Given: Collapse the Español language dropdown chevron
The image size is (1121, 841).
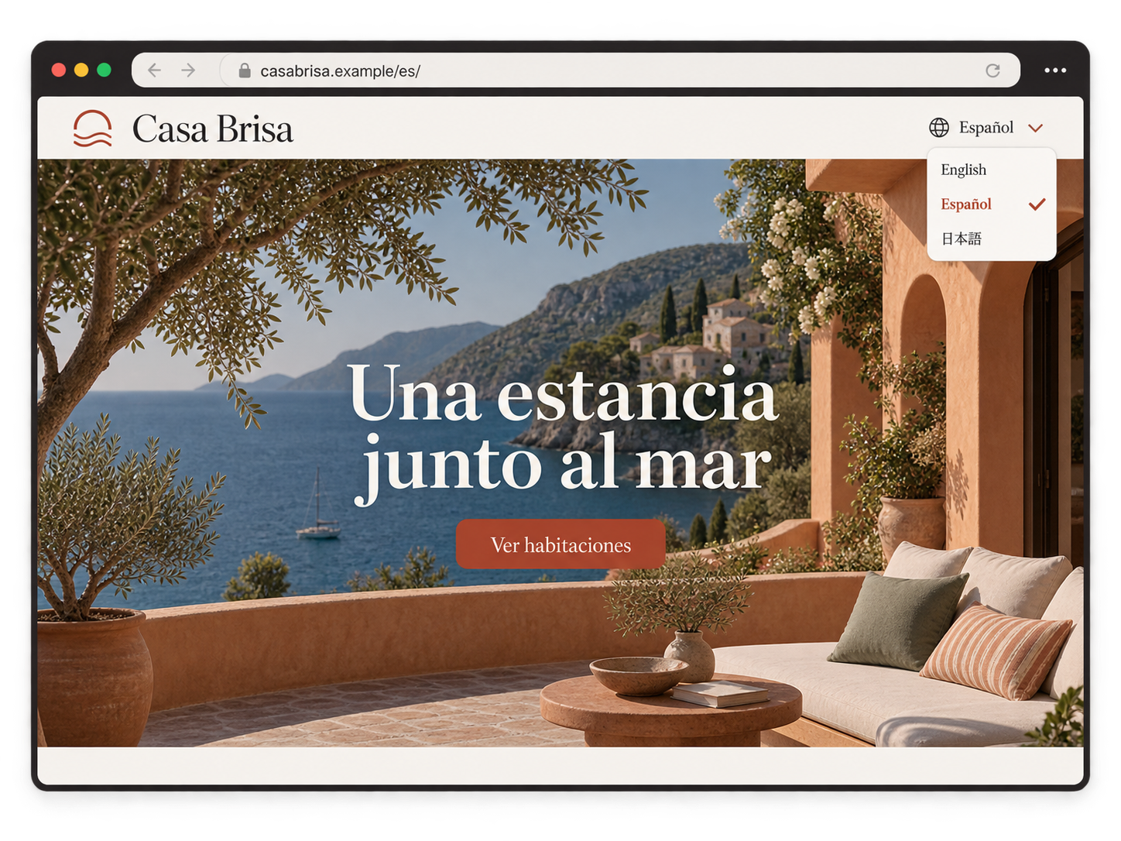Looking at the screenshot, I should click(x=1036, y=128).
